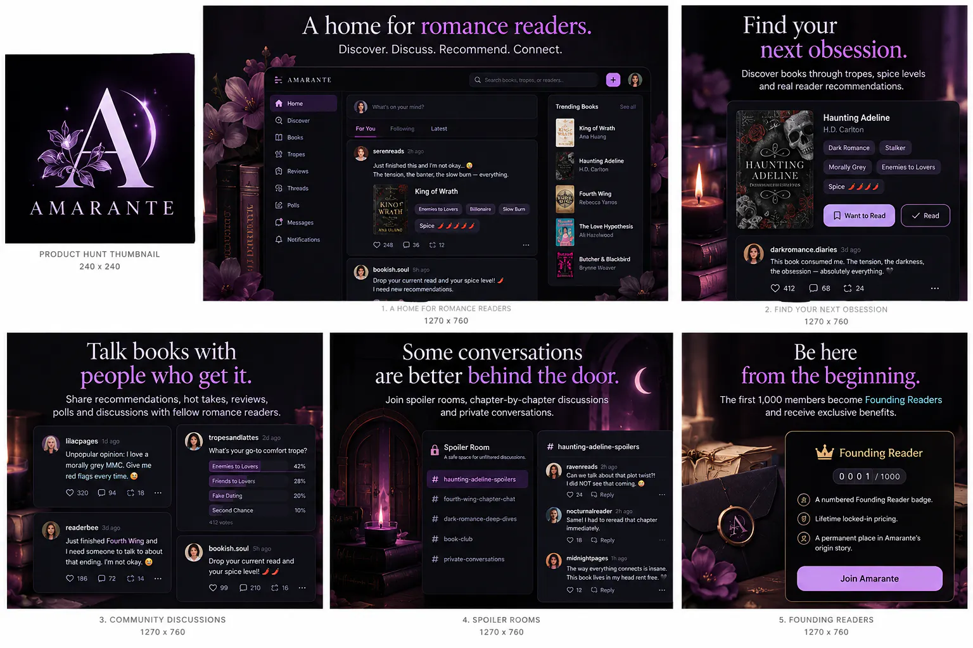Click the Slow Burn trope tag

(514, 209)
